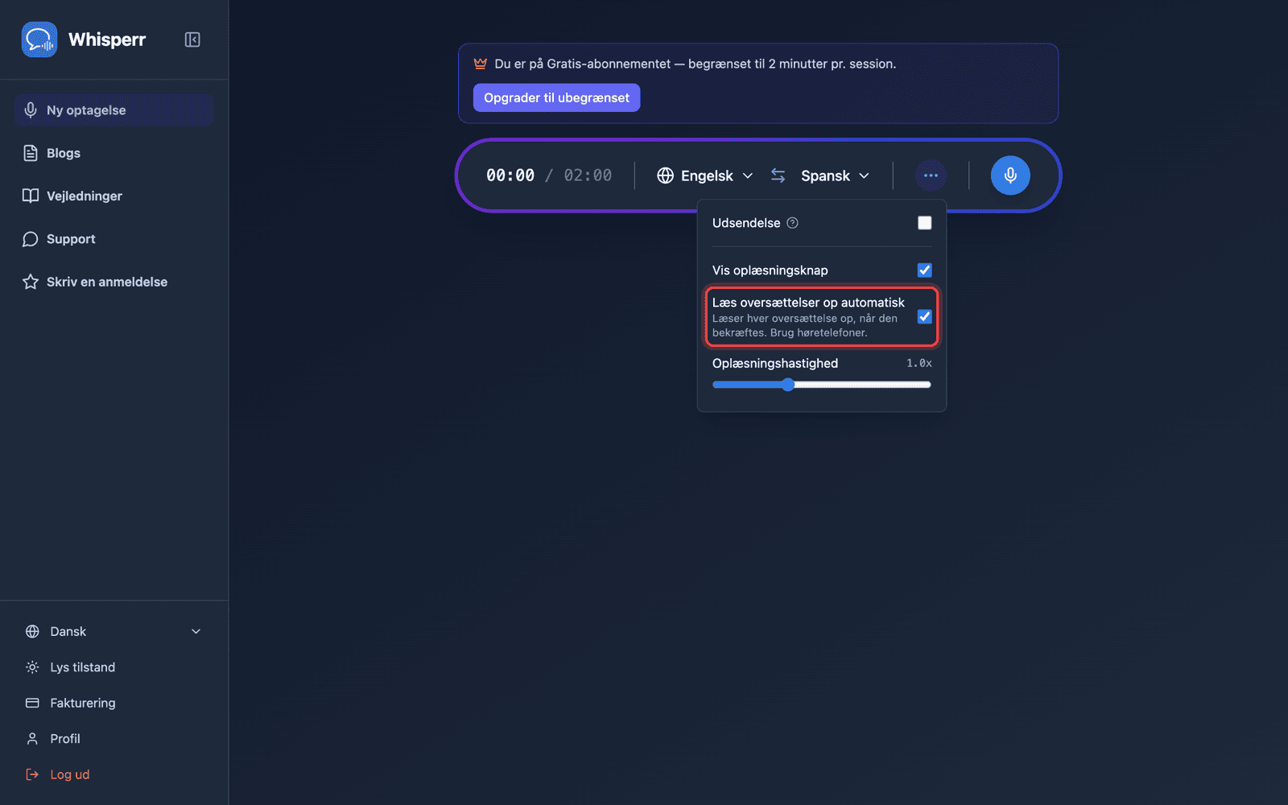
Task: Enable the Udsendelse checkbox
Action: click(x=925, y=223)
